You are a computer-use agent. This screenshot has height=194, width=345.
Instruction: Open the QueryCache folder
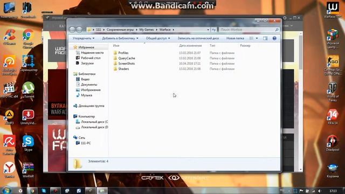tap(127, 58)
